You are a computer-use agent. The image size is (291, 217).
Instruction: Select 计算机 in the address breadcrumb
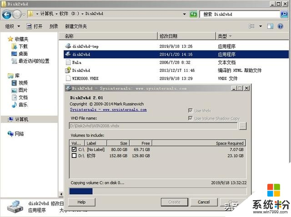[46, 14]
